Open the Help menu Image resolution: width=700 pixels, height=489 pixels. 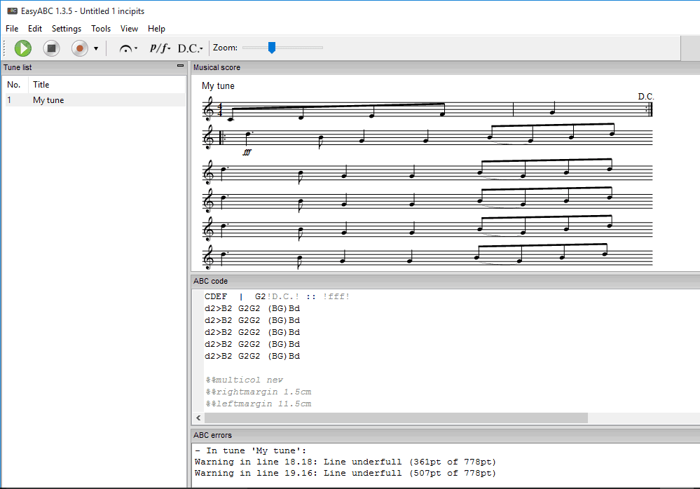pos(156,29)
